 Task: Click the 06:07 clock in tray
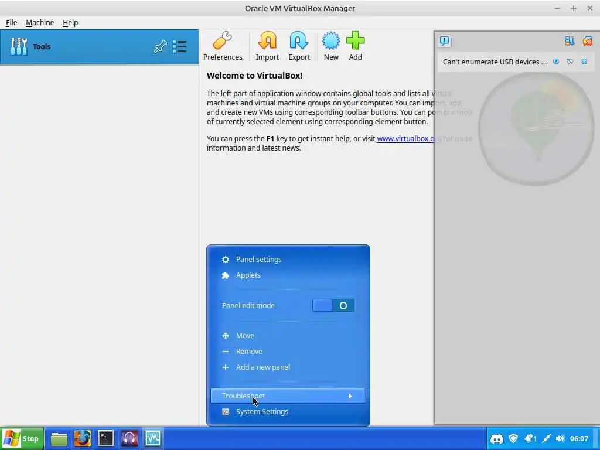point(579,438)
